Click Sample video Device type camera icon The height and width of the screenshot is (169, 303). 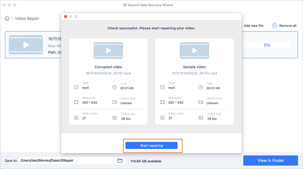pyautogui.click(x=201, y=102)
